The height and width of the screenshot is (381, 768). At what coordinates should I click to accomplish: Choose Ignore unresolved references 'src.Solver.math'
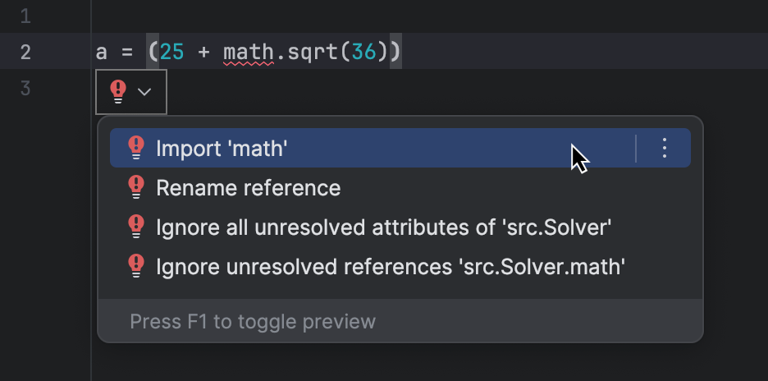click(391, 266)
